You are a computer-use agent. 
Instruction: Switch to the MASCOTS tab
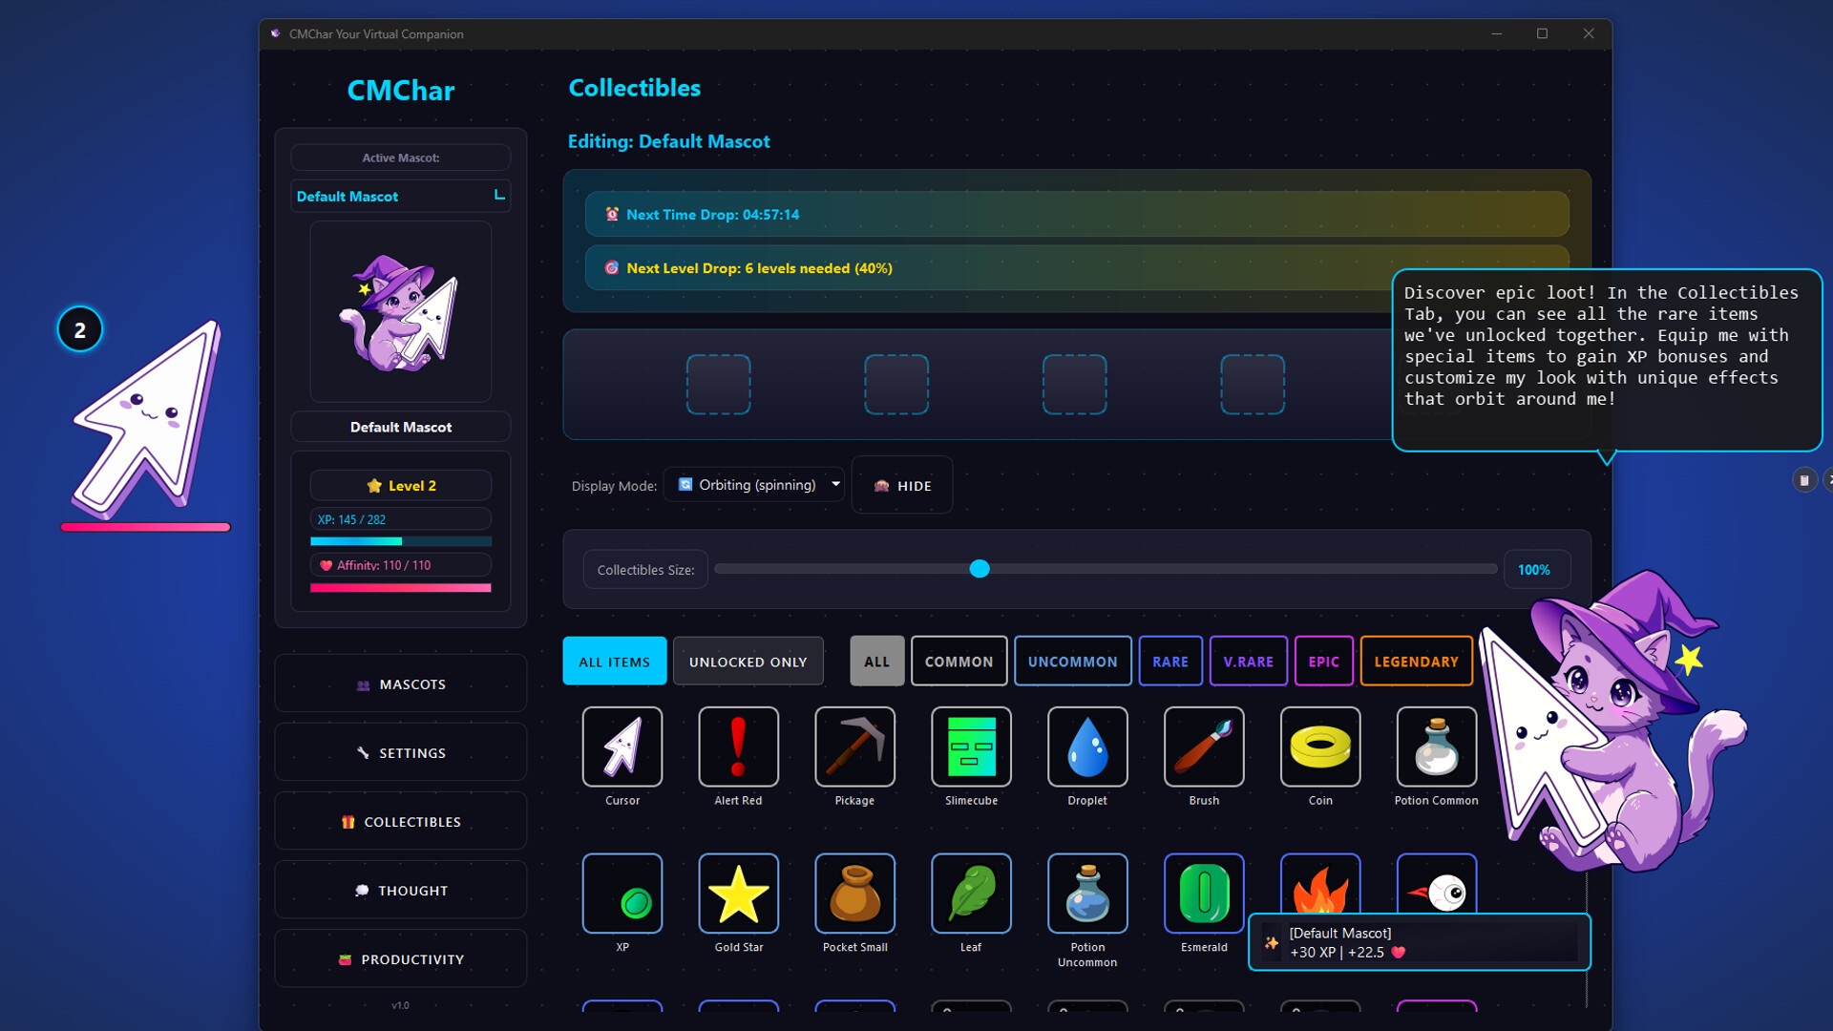[x=400, y=684]
